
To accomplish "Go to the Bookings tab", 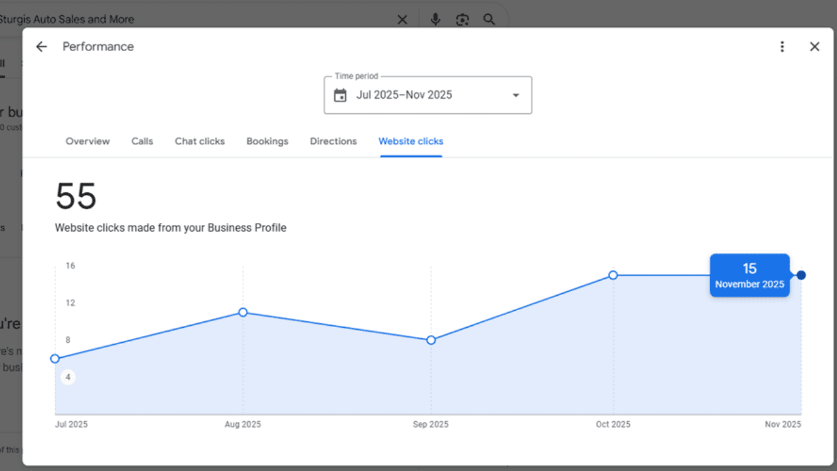I will pos(267,141).
